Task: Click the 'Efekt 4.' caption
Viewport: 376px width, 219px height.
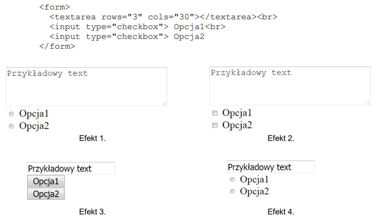Action: (281, 212)
